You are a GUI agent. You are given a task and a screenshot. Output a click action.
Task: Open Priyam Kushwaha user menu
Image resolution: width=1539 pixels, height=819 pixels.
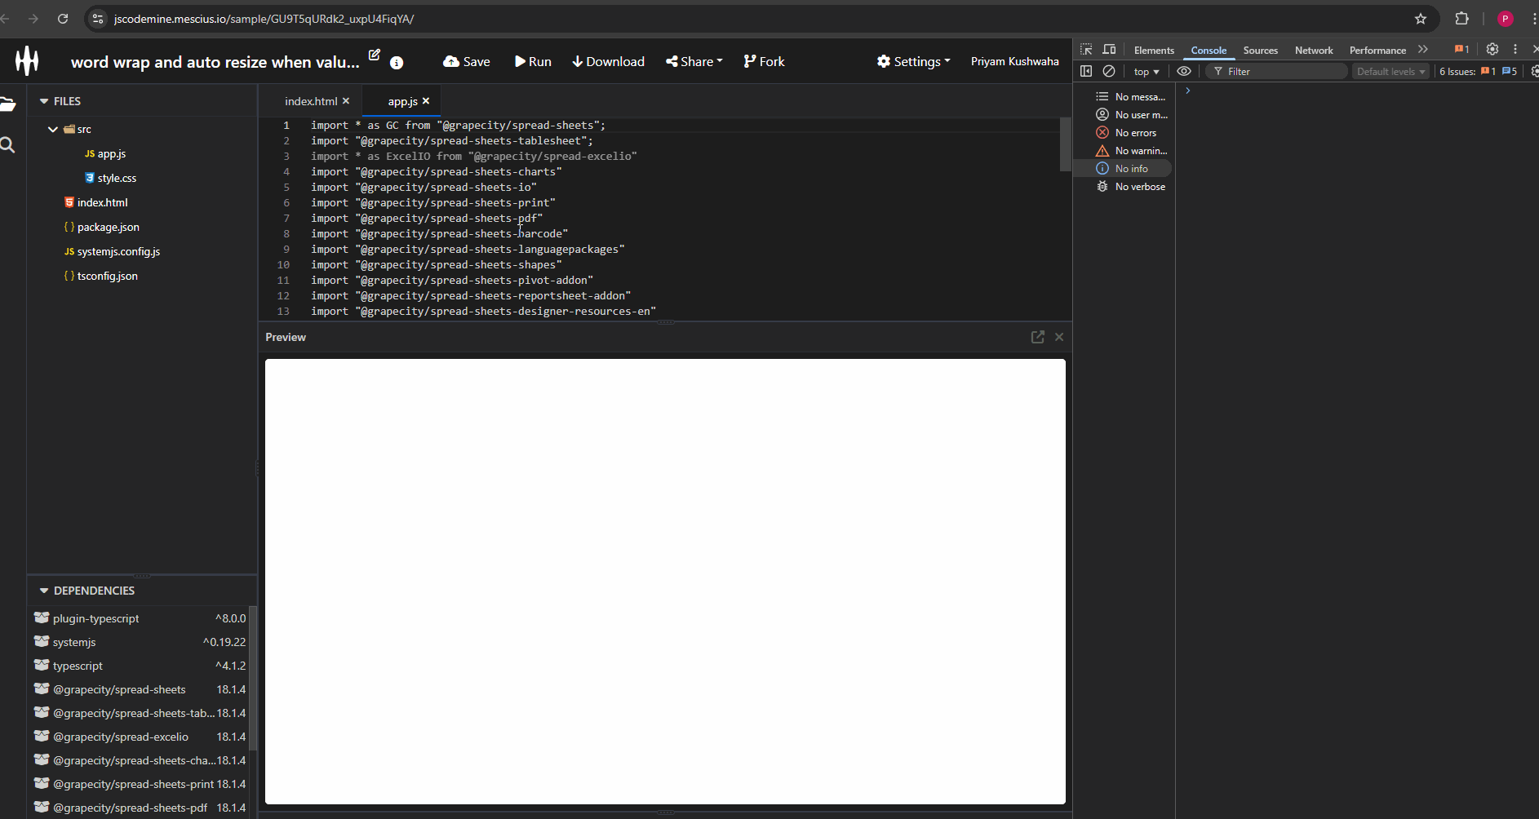[x=1014, y=61]
